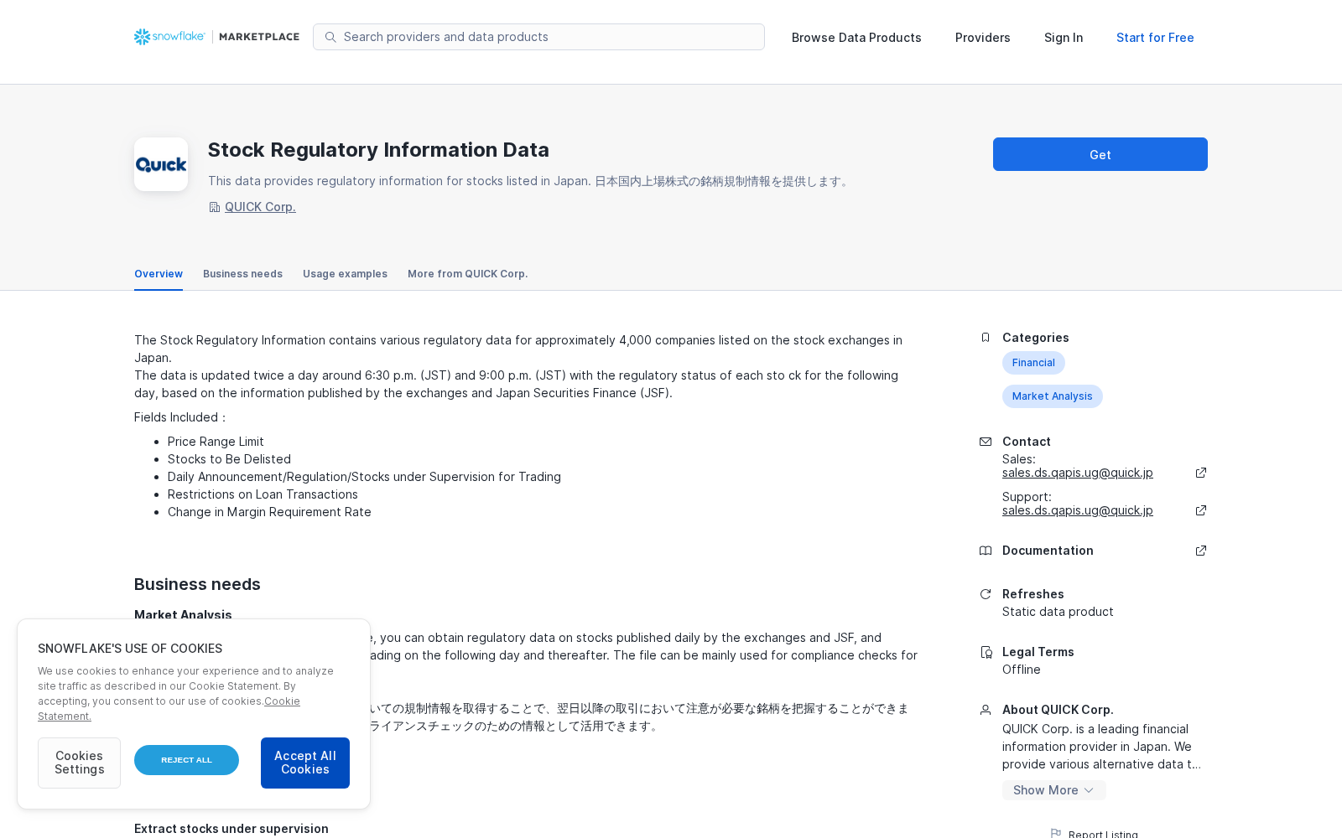
Task: Open Browse Data Products menu
Action: 856,38
